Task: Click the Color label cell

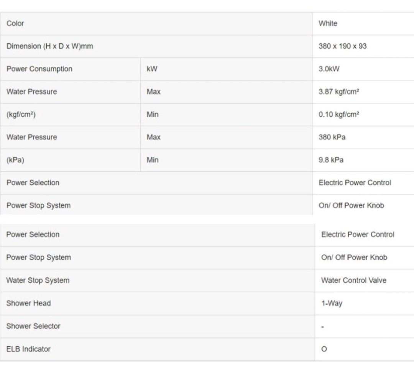Action: [x=15, y=23]
